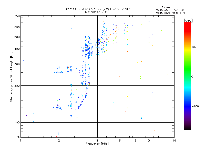Click the "Stationary phase Virtual Height [km]" axis label
The image size is (205, 153).
(x=11, y=76)
